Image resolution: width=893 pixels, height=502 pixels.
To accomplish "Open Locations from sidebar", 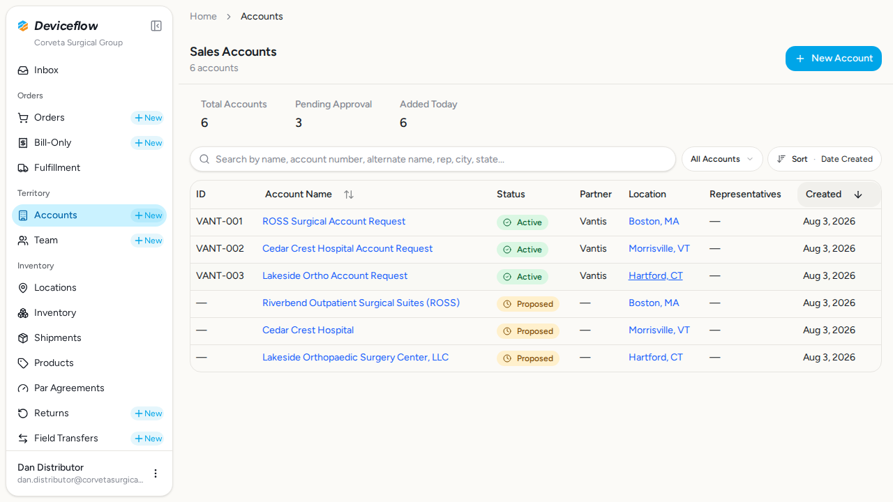I will click(x=89, y=288).
